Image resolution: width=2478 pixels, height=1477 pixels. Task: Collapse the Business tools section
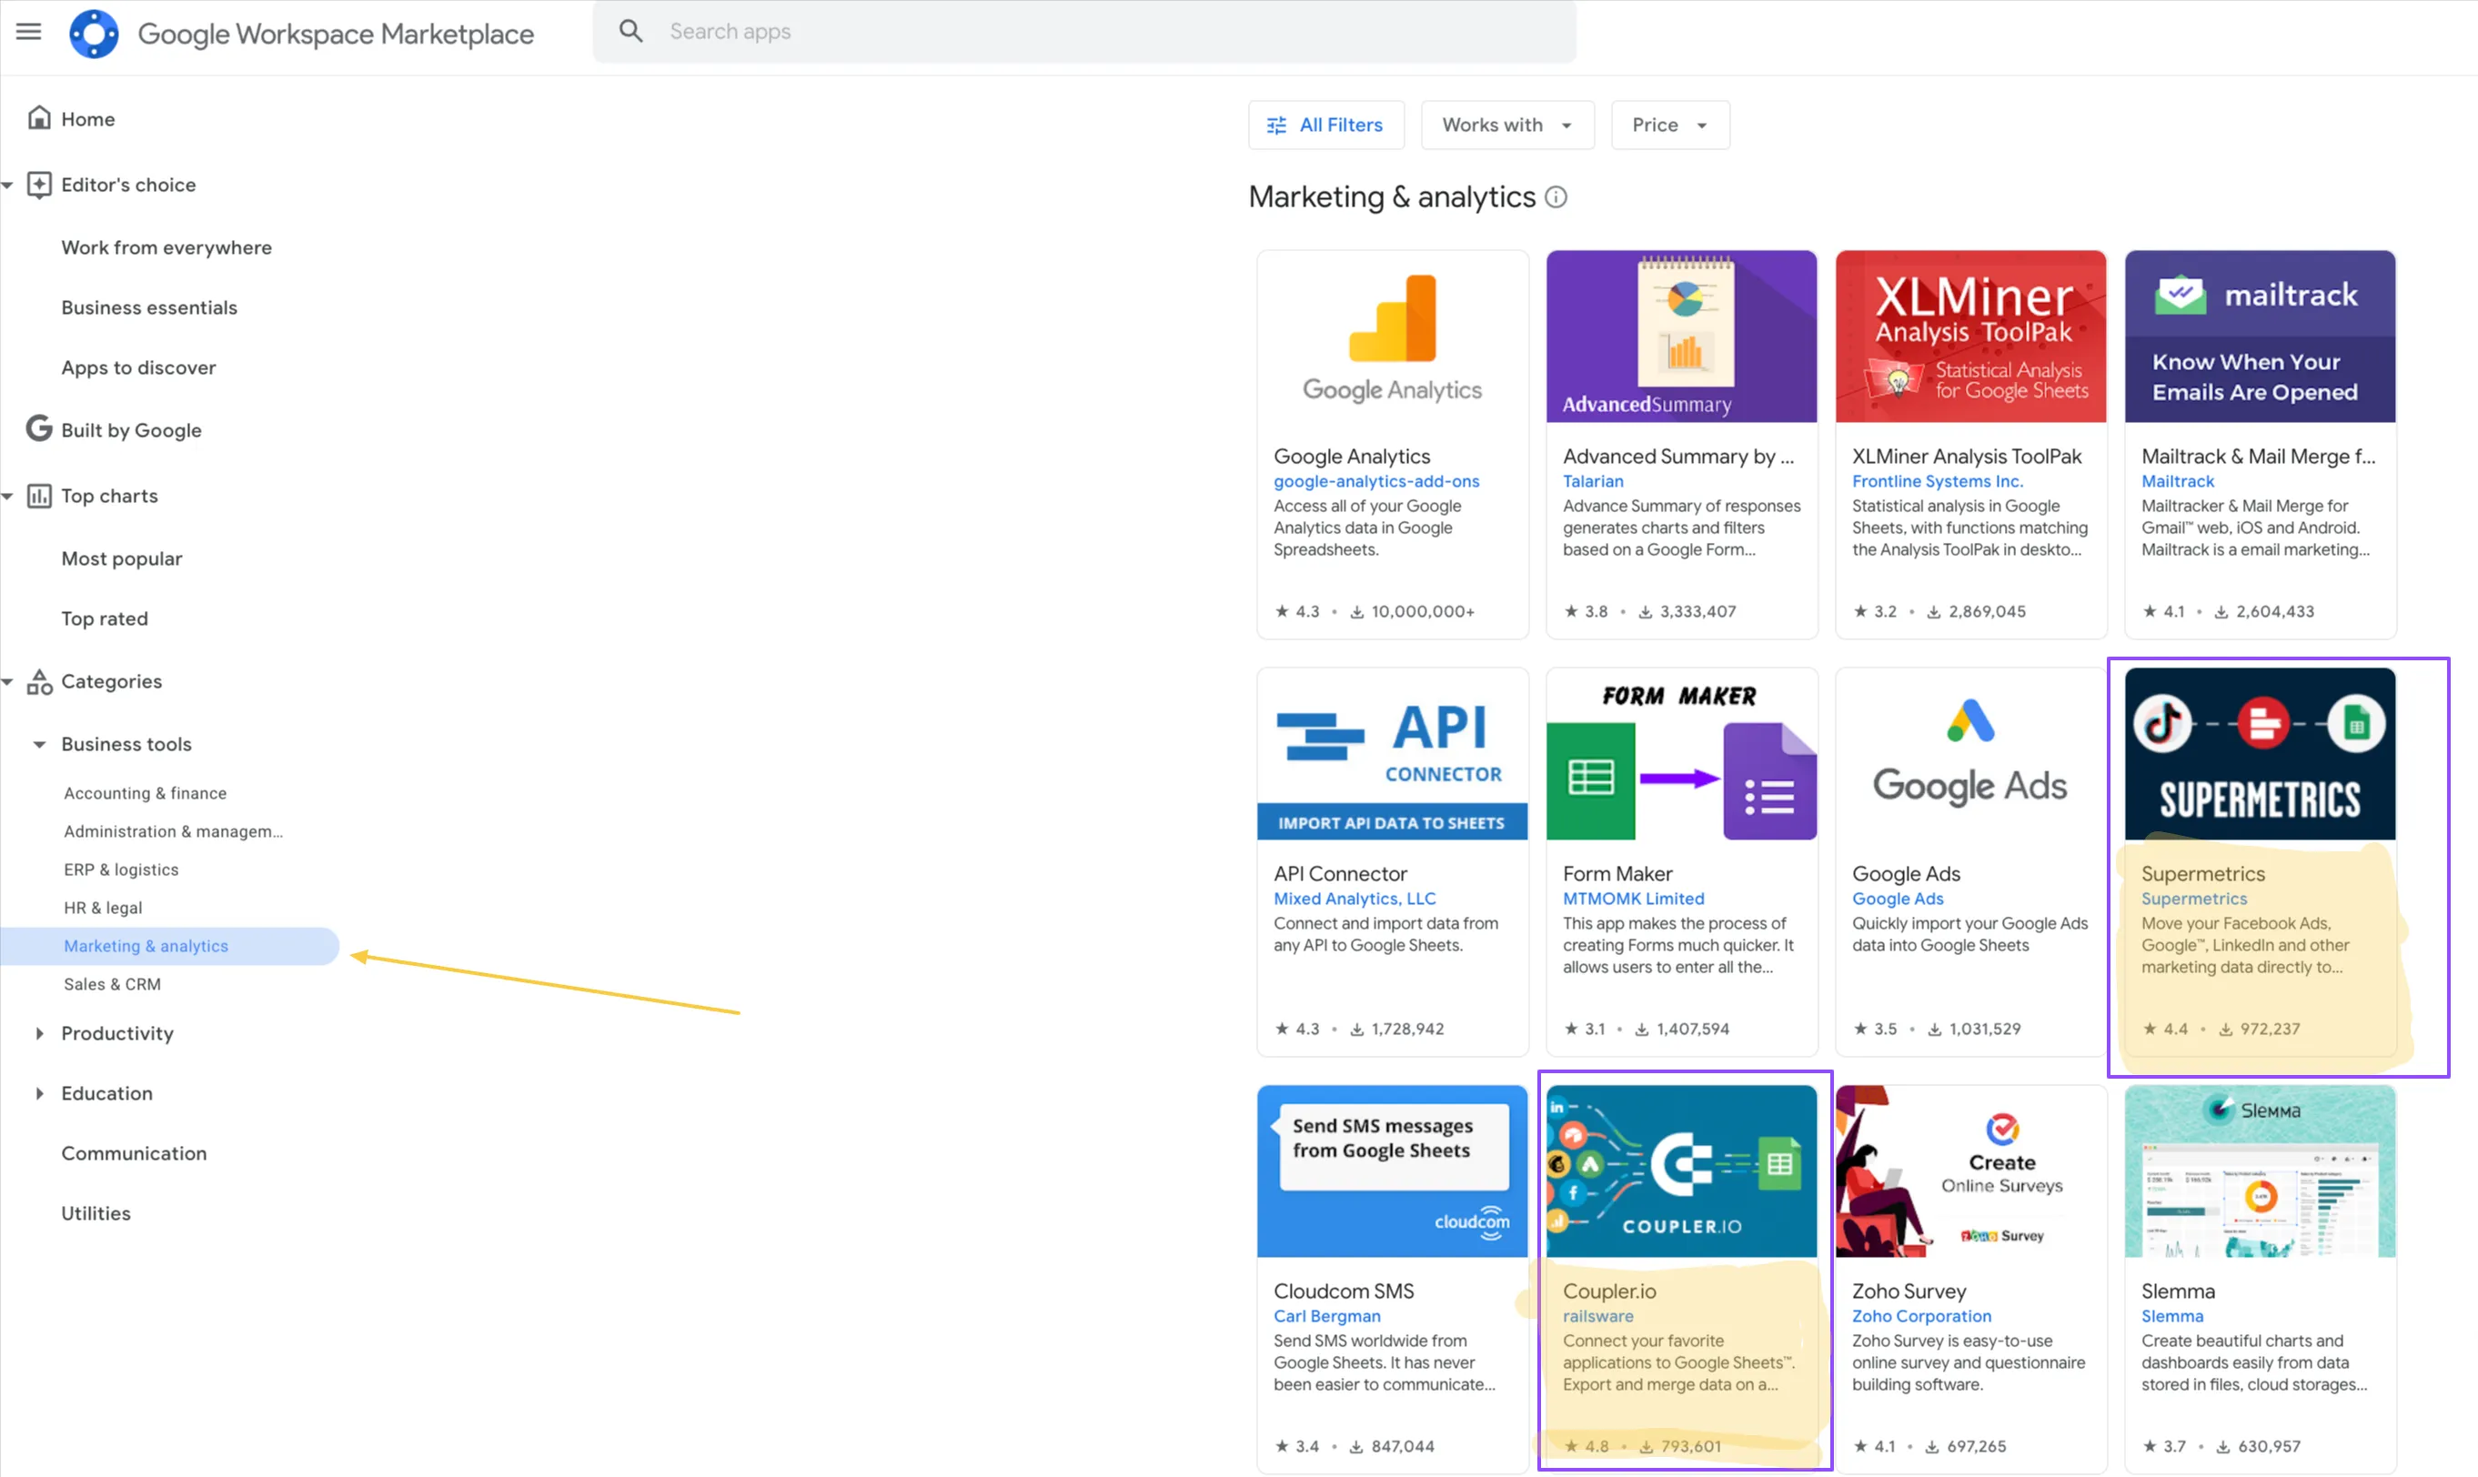click(39, 745)
